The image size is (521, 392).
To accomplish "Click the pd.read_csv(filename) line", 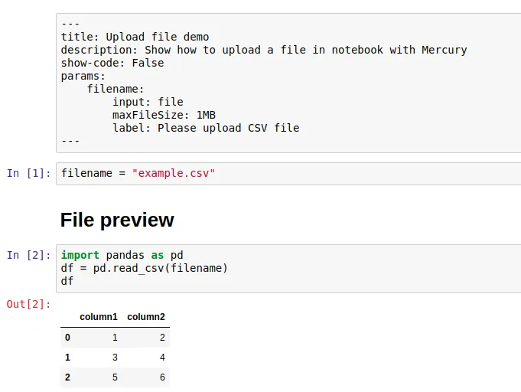I will tap(144, 268).
